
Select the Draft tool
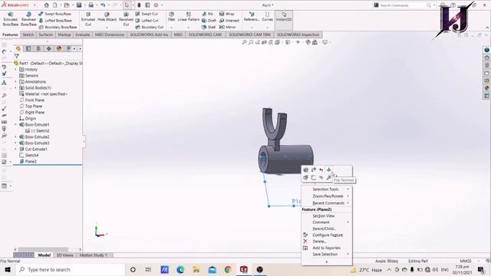tap(209, 21)
